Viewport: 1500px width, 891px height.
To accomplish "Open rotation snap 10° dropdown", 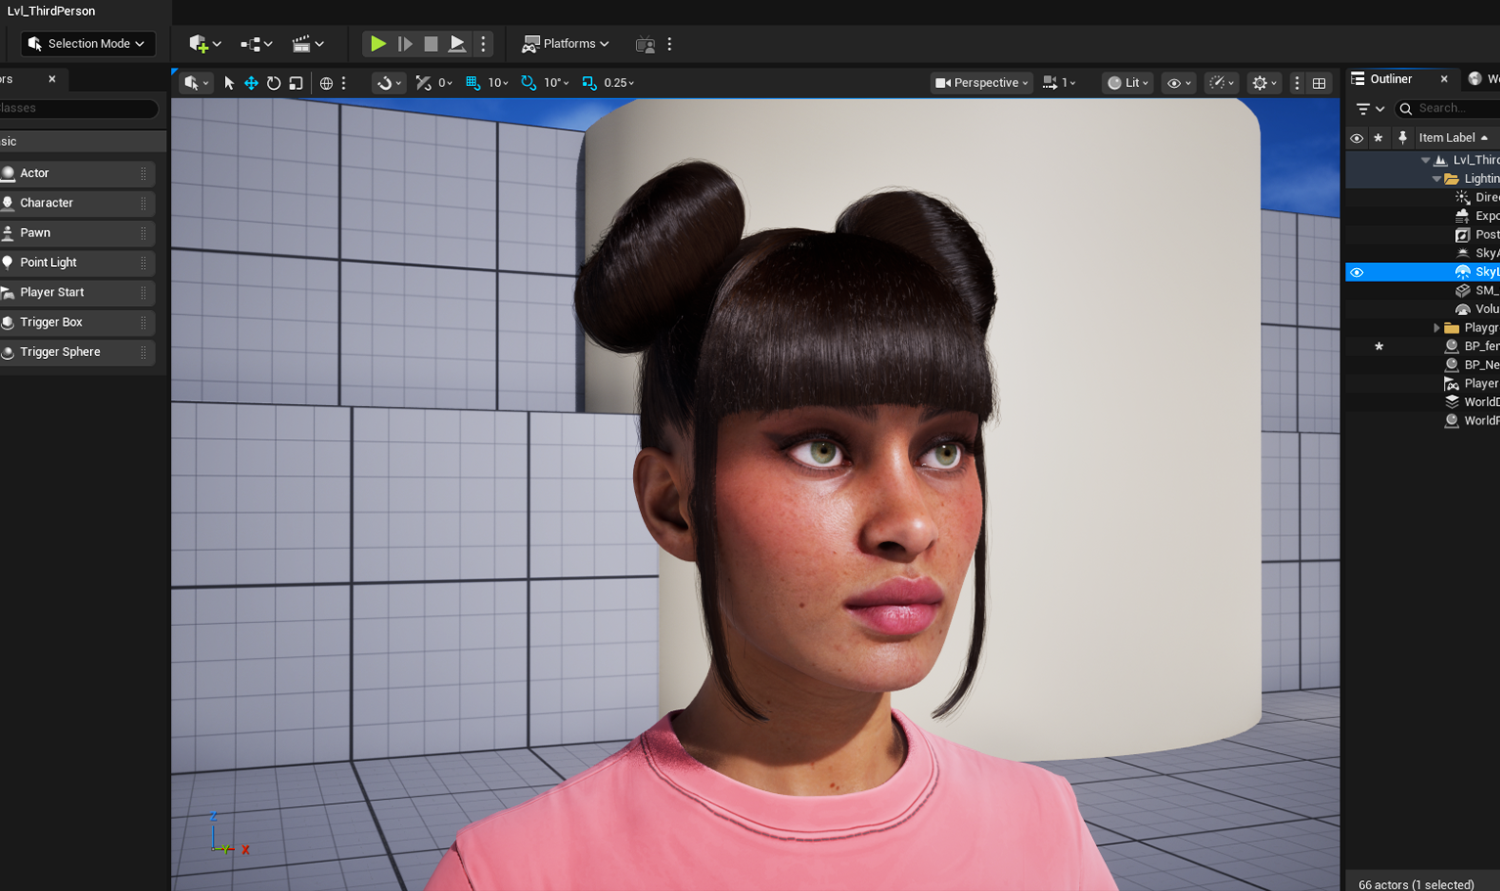I will (x=556, y=83).
